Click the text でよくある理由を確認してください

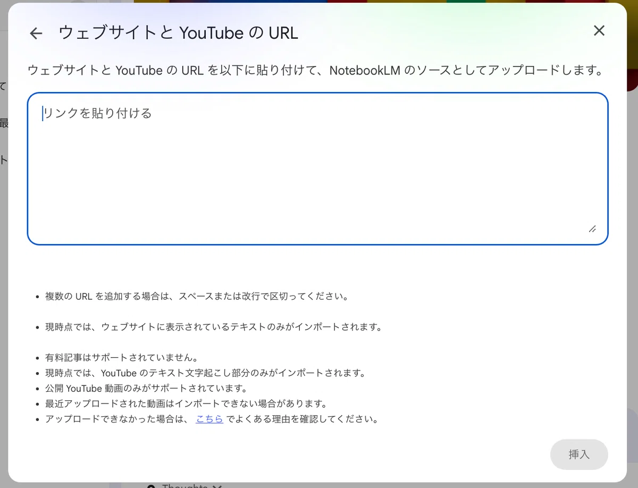point(303,419)
